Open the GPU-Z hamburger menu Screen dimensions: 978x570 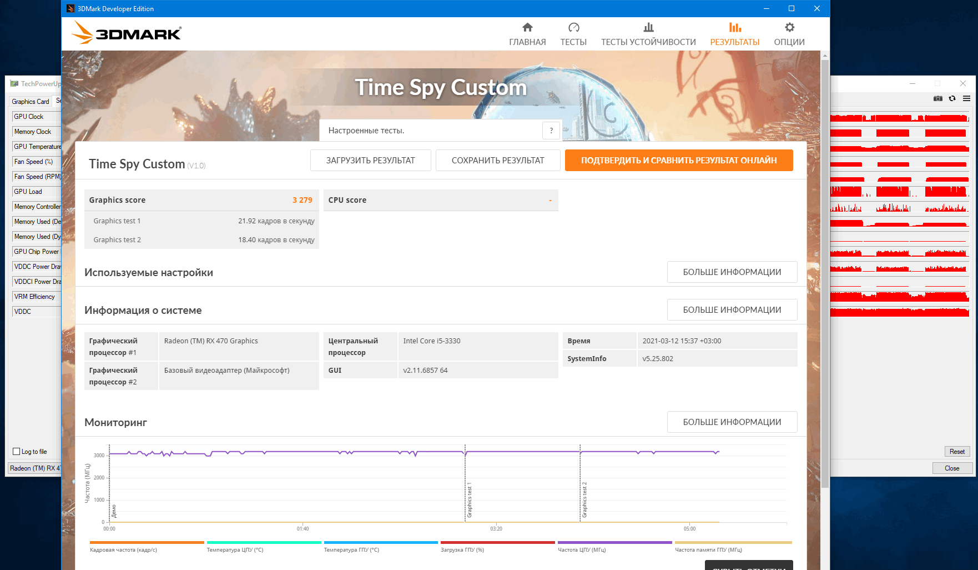[966, 98]
